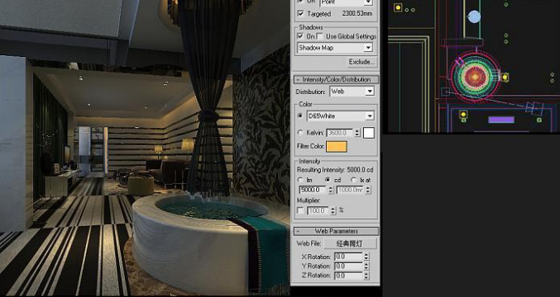Click the Kelvin 3600.0 value field
Image resolution: width=560 pixels, height=297 pixels.
pos(340,133)
